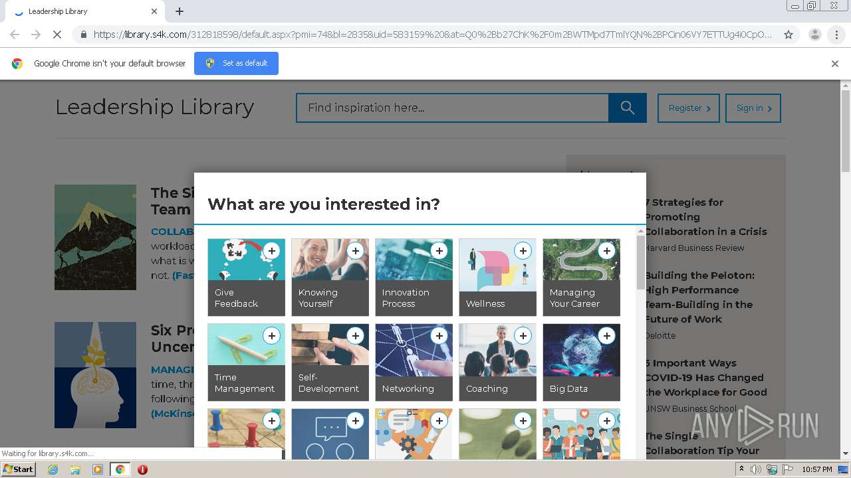Focus the Find inspiration here search box
The image size is (851, 478).
click(452, 108)
